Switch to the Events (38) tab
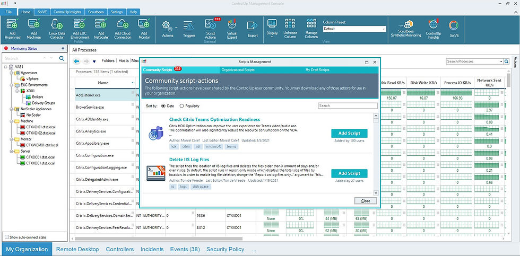 pyautogui.click(x=185, y=250)
